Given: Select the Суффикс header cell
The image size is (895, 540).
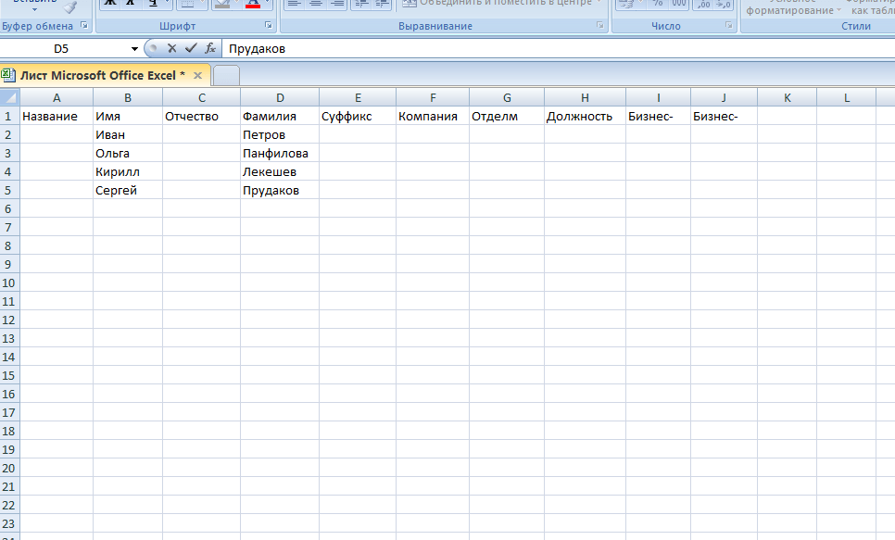Looking at the screenshot, I should tap(358, 116).
